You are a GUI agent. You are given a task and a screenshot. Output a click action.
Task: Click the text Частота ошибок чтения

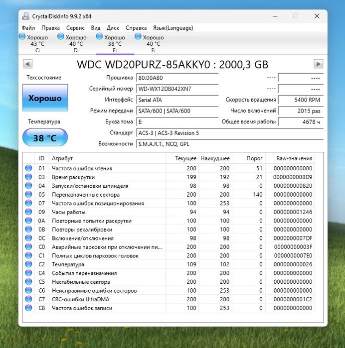(82, 168)
